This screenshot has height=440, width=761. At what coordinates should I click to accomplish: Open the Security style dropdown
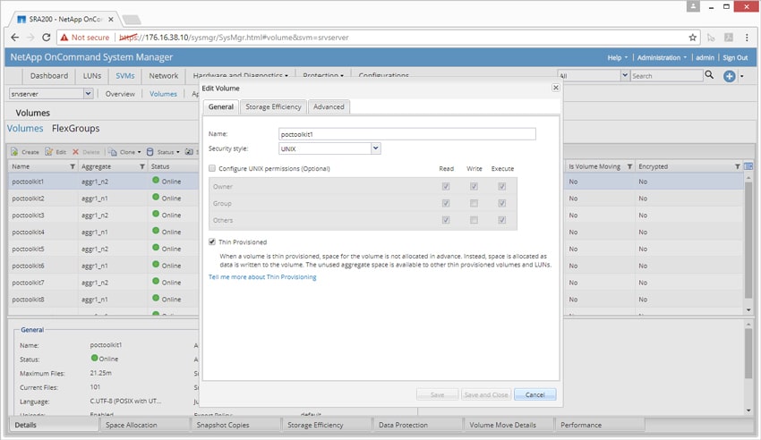(376, 148)
